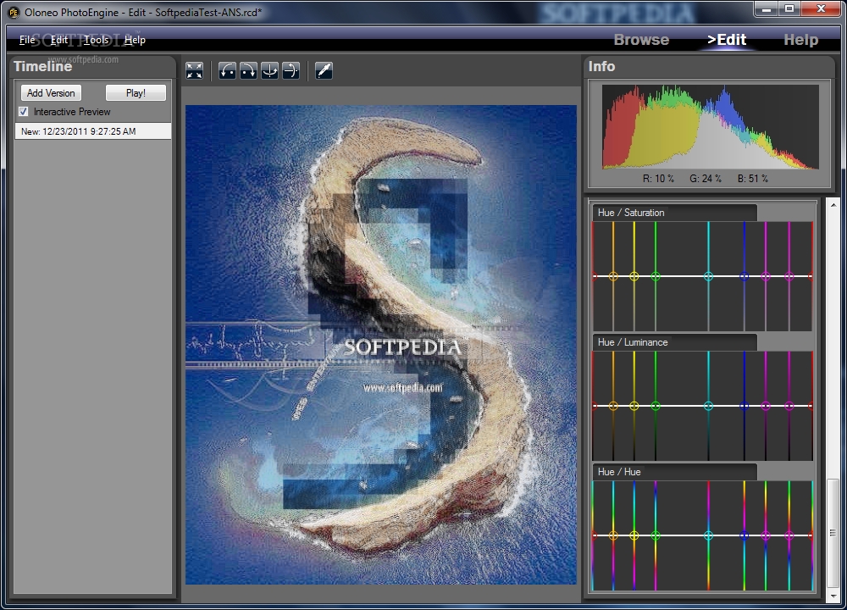
Task: Click the scroll-down arrow of the Info panel
Action: click(833, 596)
